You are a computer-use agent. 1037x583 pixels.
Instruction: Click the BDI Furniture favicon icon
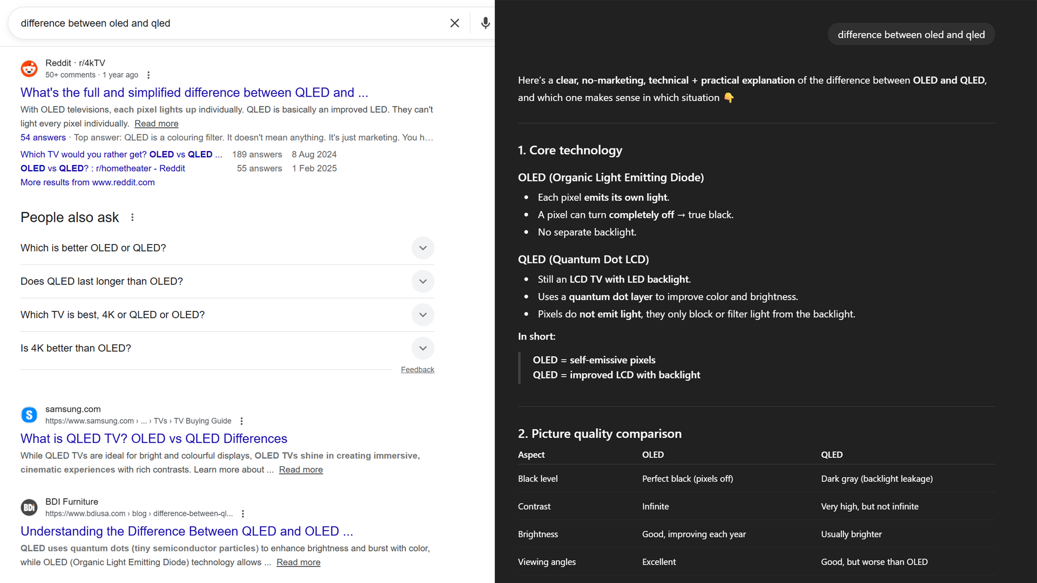point(29,507)
